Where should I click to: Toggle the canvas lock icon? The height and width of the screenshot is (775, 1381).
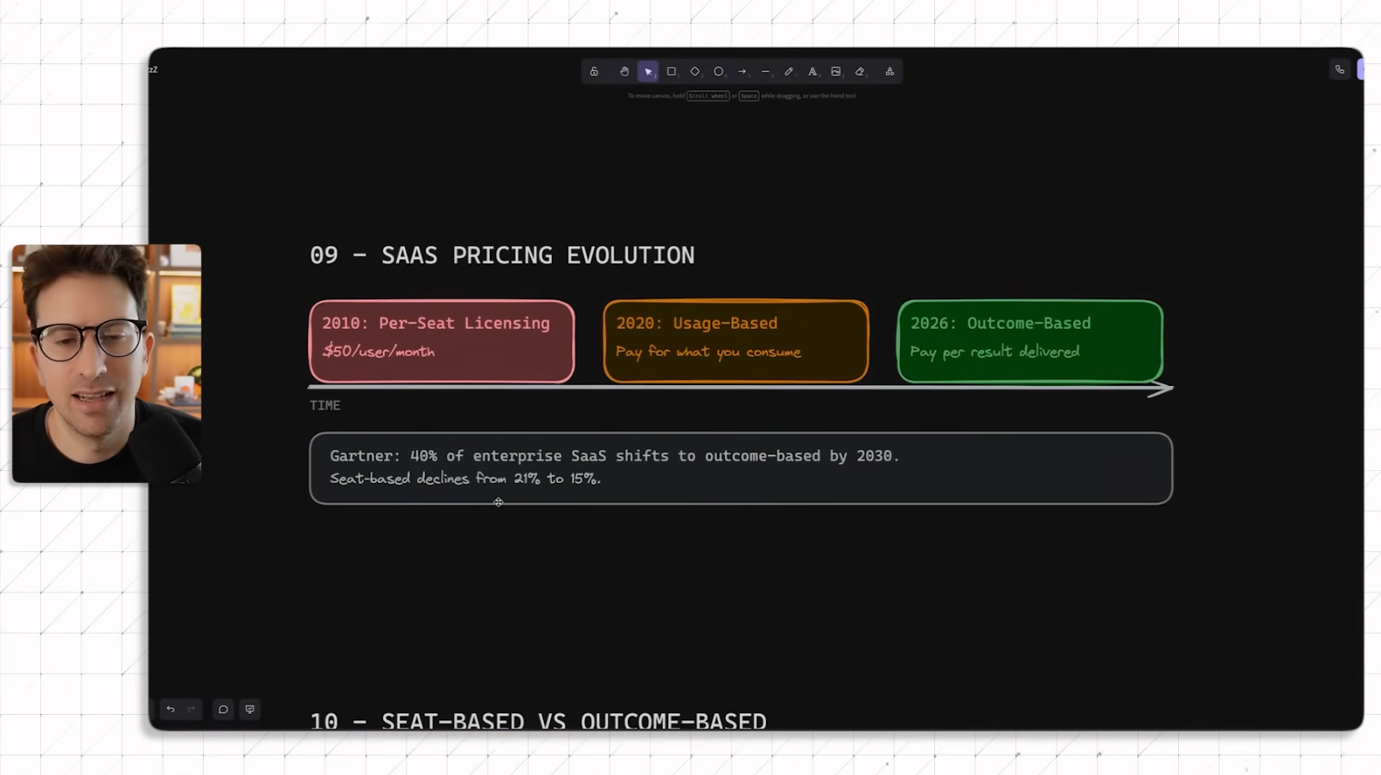(594, 71)
